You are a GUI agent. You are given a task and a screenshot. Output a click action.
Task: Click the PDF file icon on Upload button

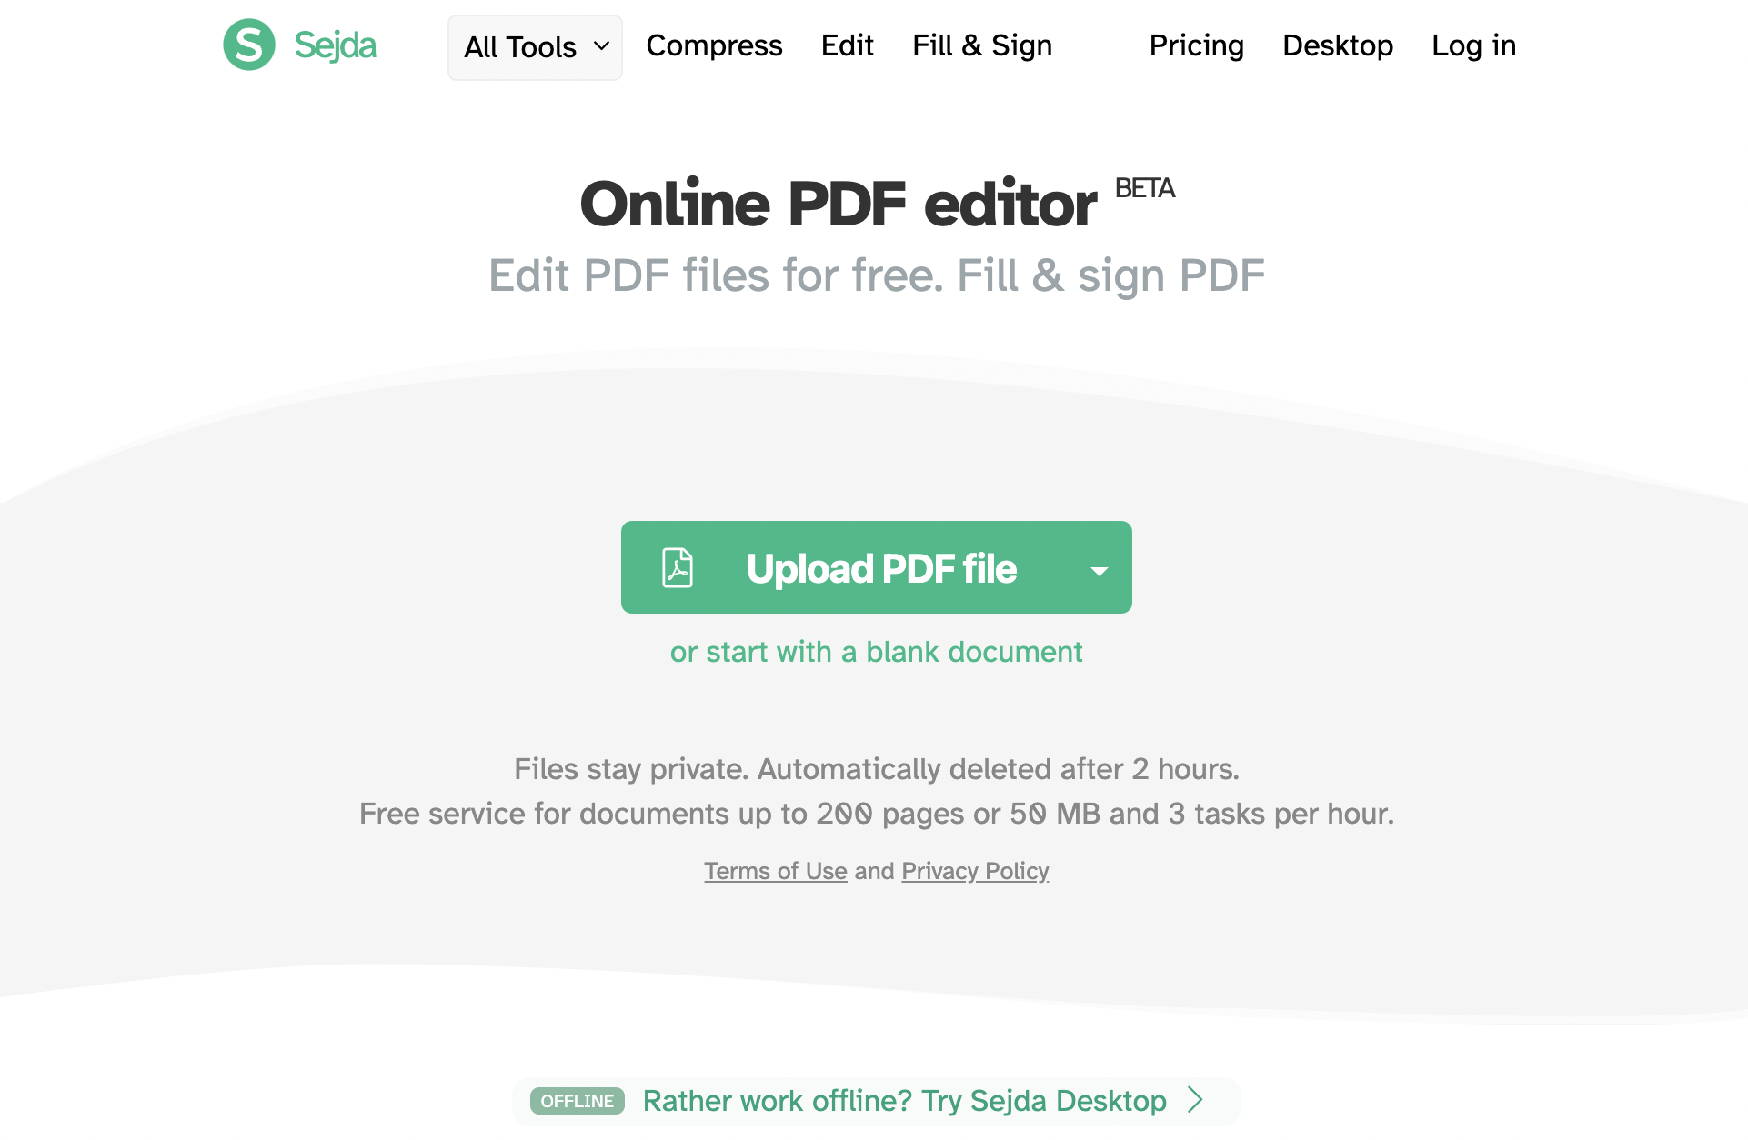click(x=678, y=568)
